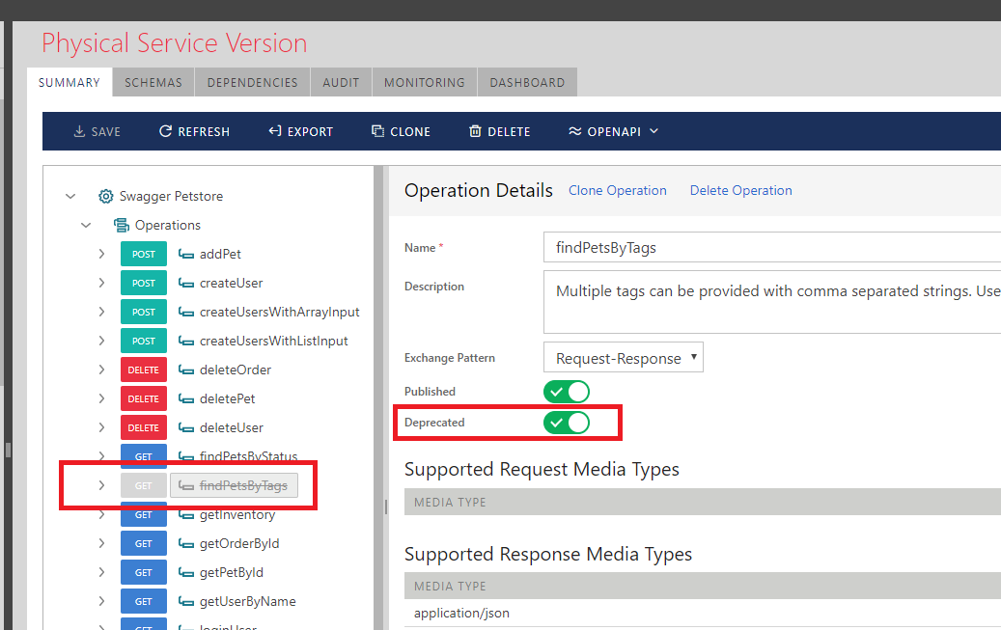Screen dimensions: 1001x630
Task: Click the Clone icon in the toolbar
Action: [x=377, y=131]
